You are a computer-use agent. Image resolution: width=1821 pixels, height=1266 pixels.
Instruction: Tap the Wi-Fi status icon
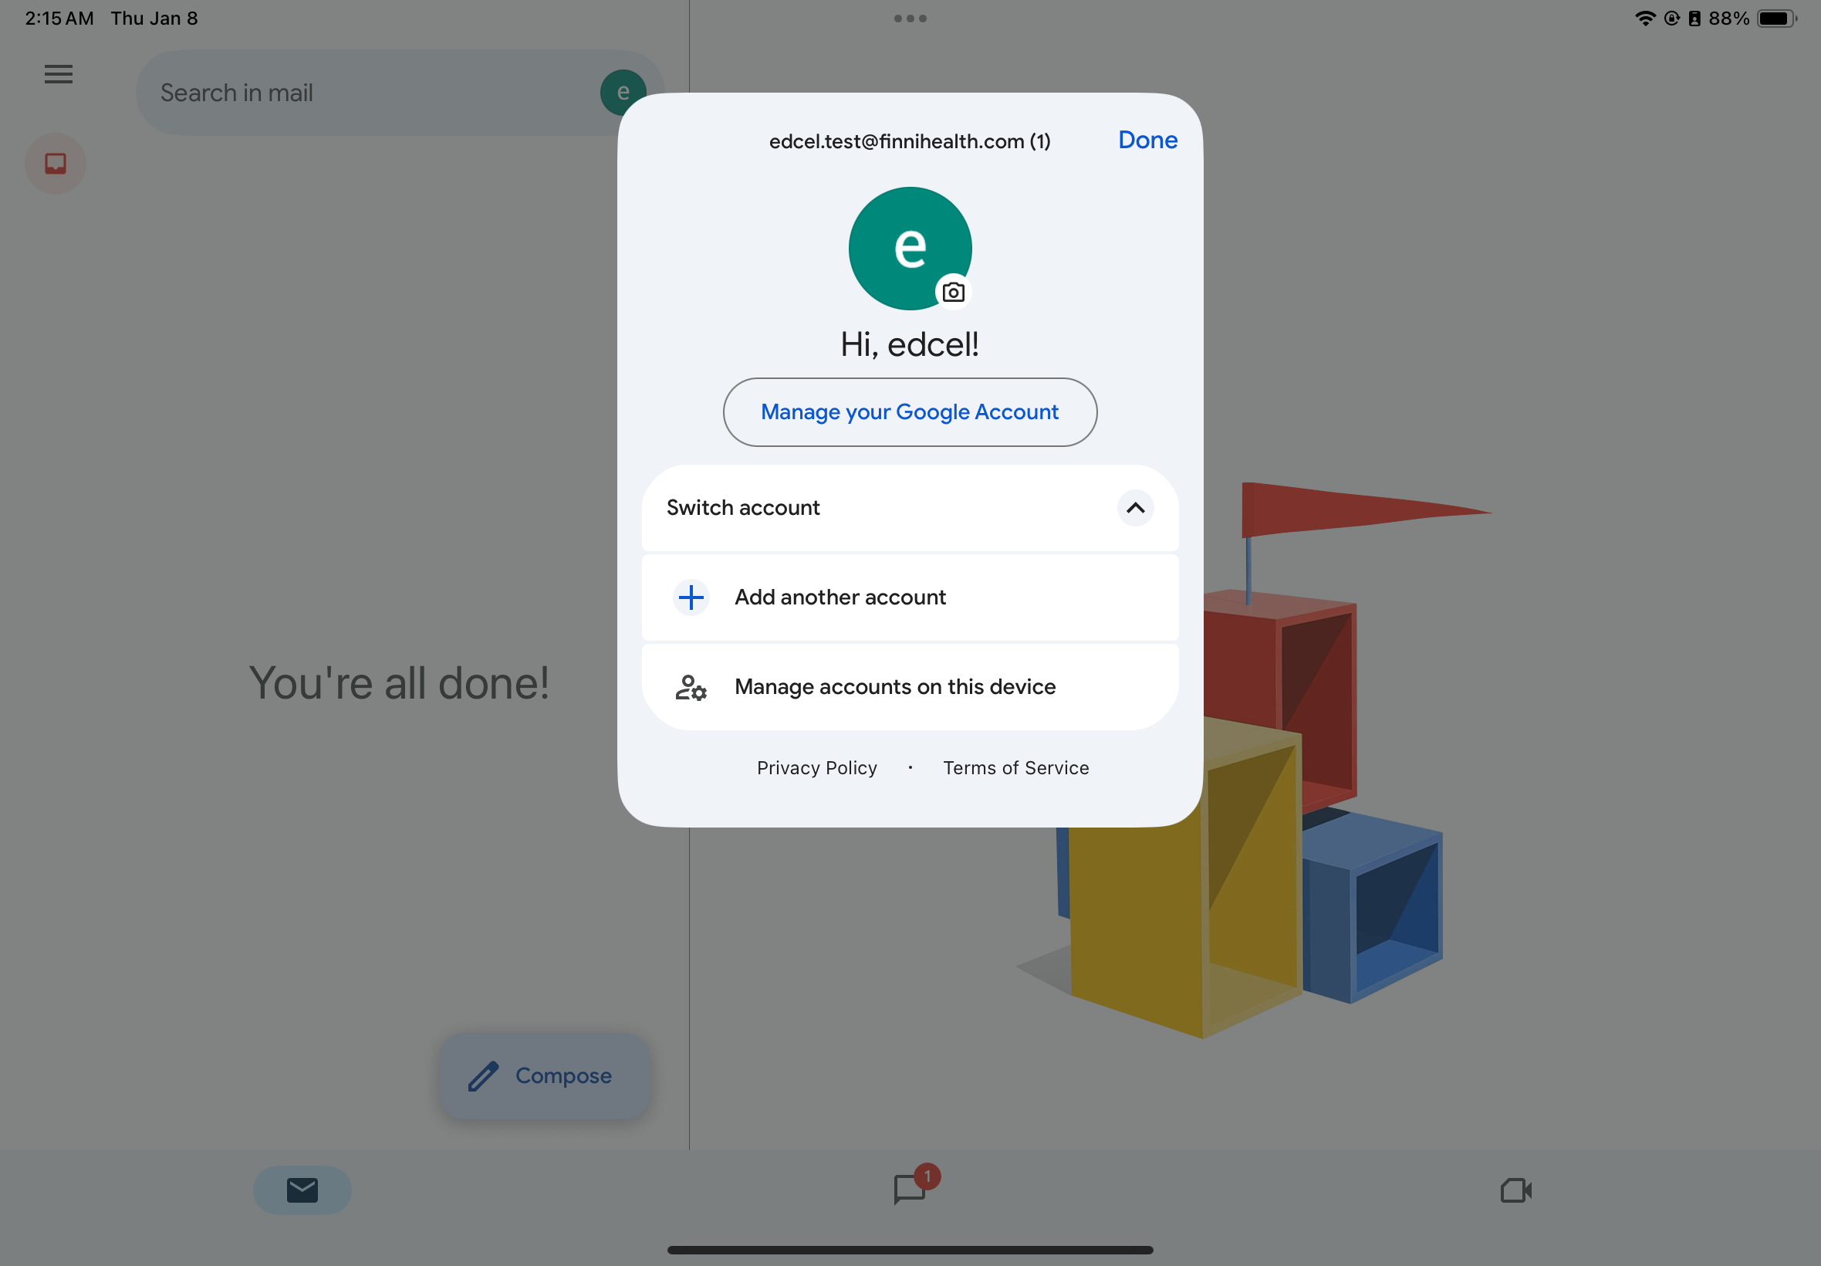click(x=1645, y=19)
